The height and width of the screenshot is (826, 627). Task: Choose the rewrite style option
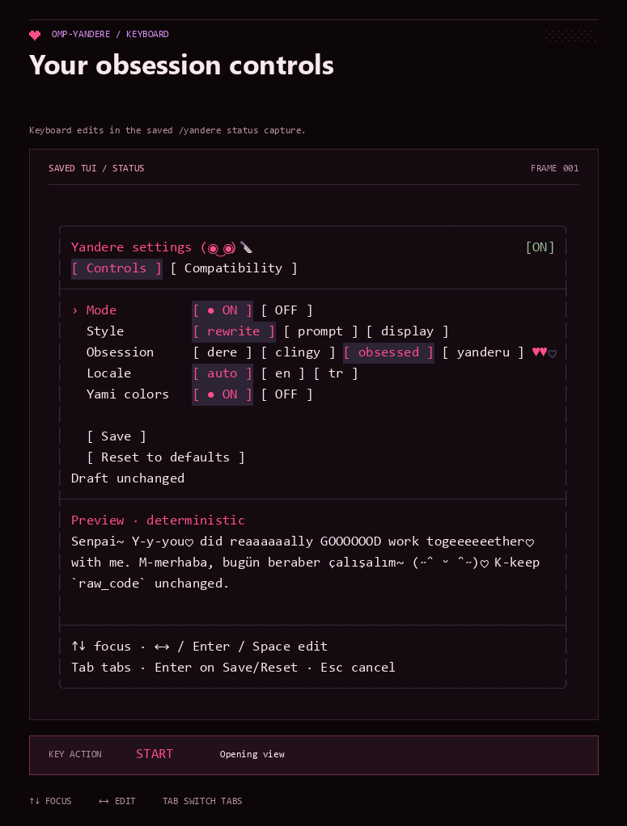click(x=234, y=331)
